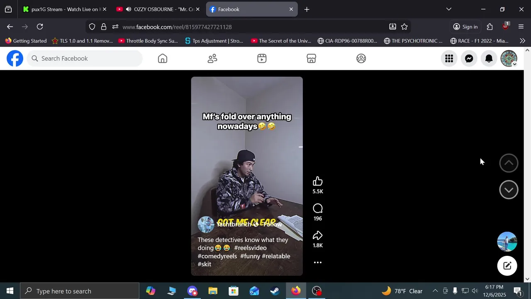Open the chat head profile thumbnail
This screenshot has height=299, width=531.
507,242
